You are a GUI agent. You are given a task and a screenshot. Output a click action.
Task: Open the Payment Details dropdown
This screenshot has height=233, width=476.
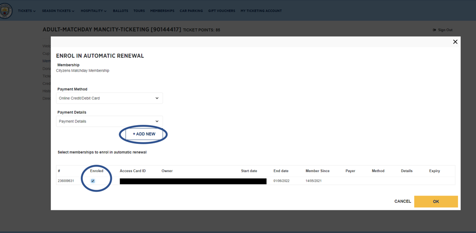pyautogui.click(x=109, y=121)
